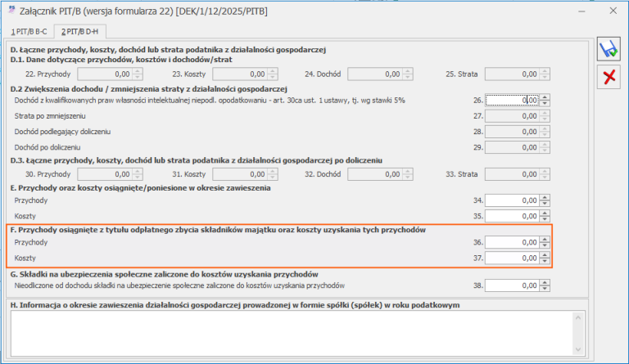629x364 pixels.
Task: Click input field 34 Przychody in section E
Action: pyautogui.click(x=512, y=200)
